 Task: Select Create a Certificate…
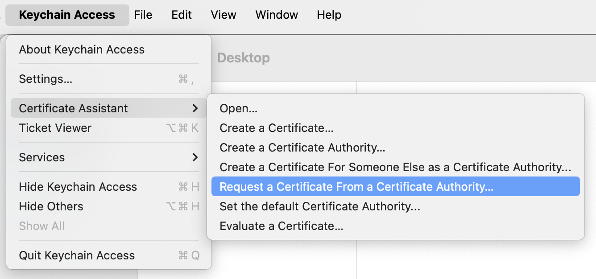click(396, 128)
